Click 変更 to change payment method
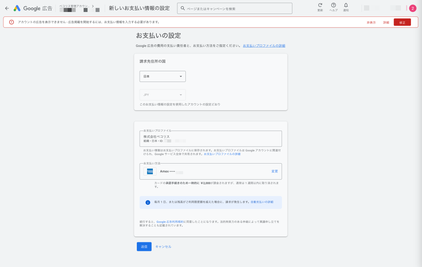 [x=274, y=171]
